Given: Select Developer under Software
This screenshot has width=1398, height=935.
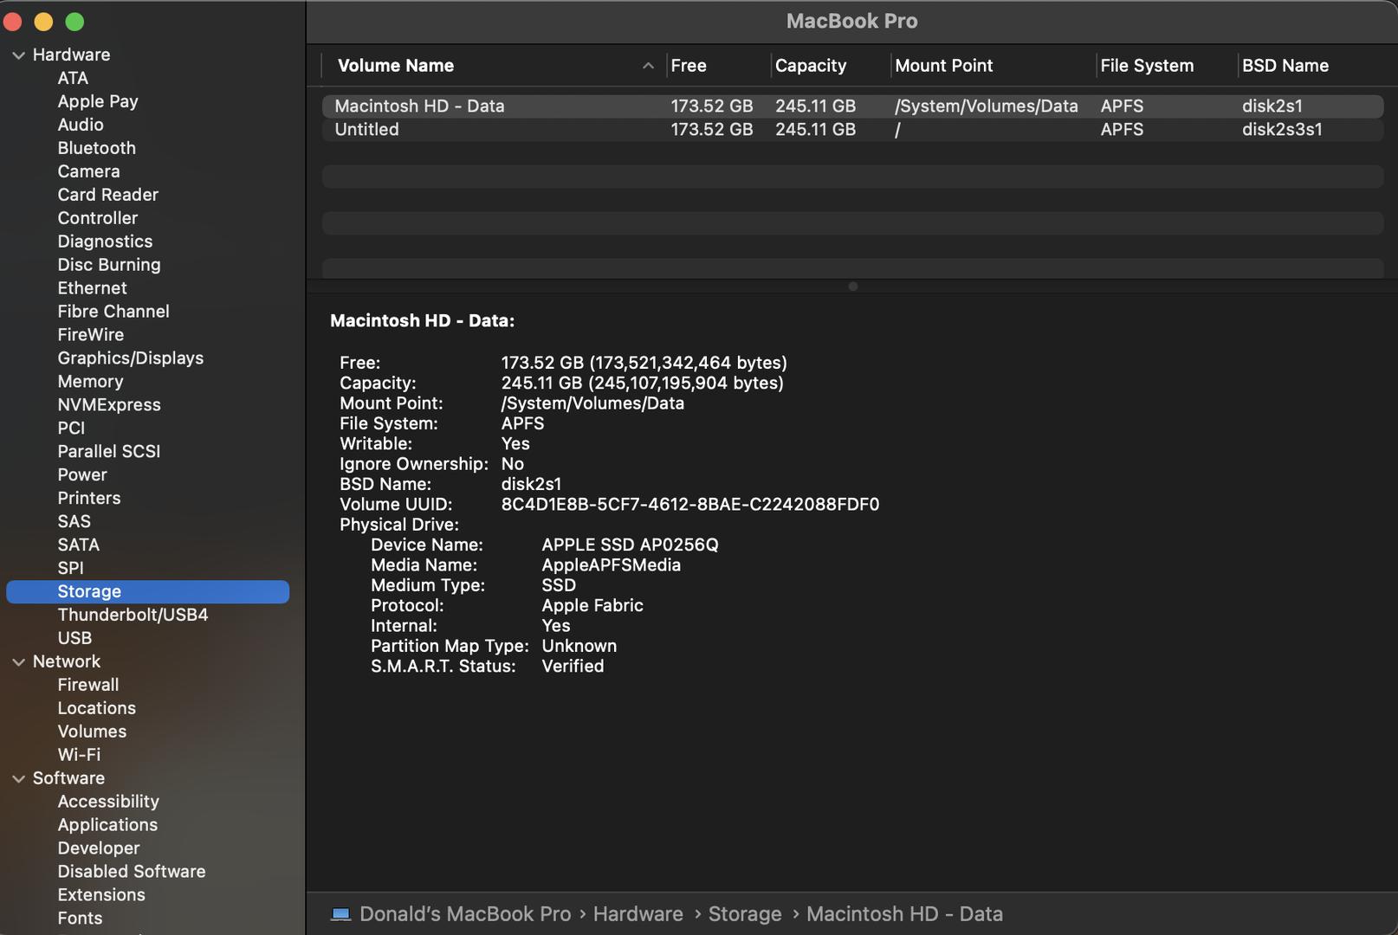Looking at the screenshot, I should [x=99, y=849].
